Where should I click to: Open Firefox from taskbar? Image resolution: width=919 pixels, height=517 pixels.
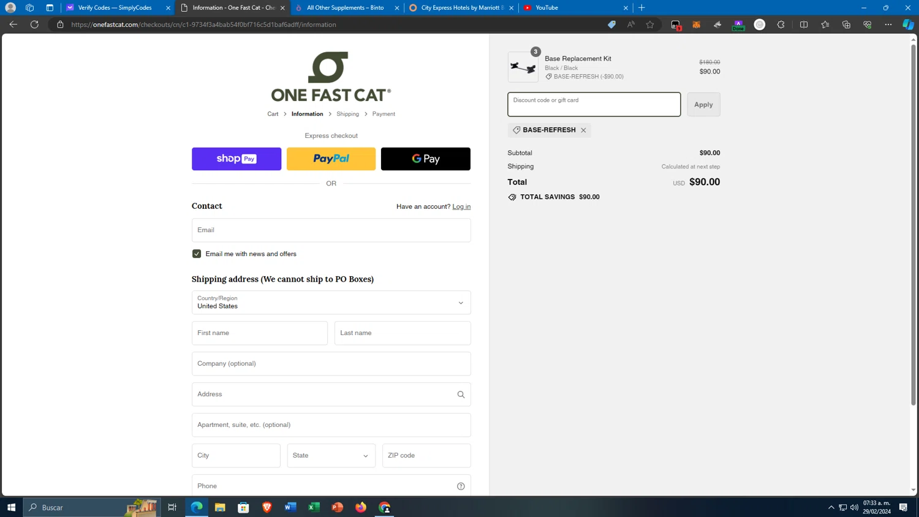pos(361,507)
